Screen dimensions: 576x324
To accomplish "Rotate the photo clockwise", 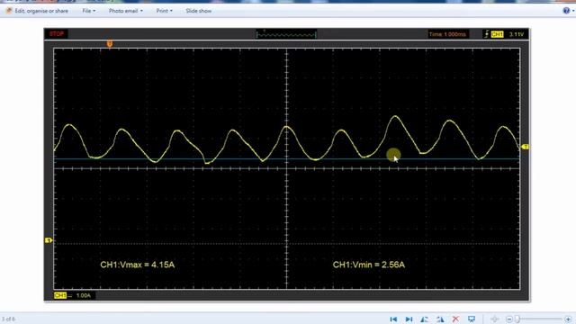I will (x=440, y=319).
